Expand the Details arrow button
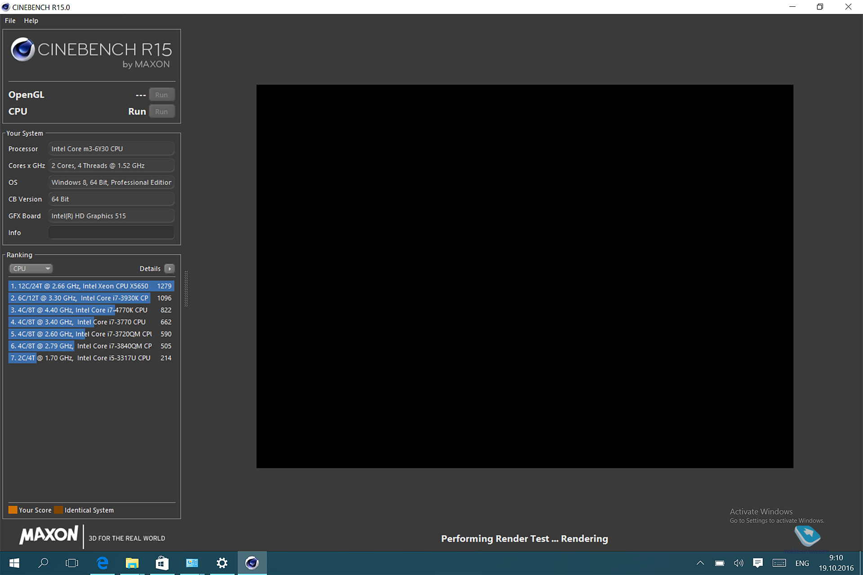Viewport: 863px width, 575px height. click(169, 269)
